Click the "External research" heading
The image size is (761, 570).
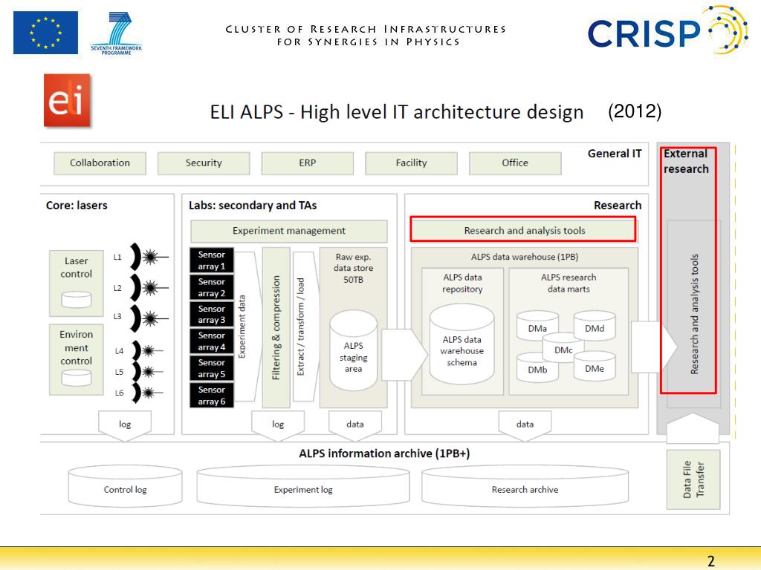click(686, 161)
